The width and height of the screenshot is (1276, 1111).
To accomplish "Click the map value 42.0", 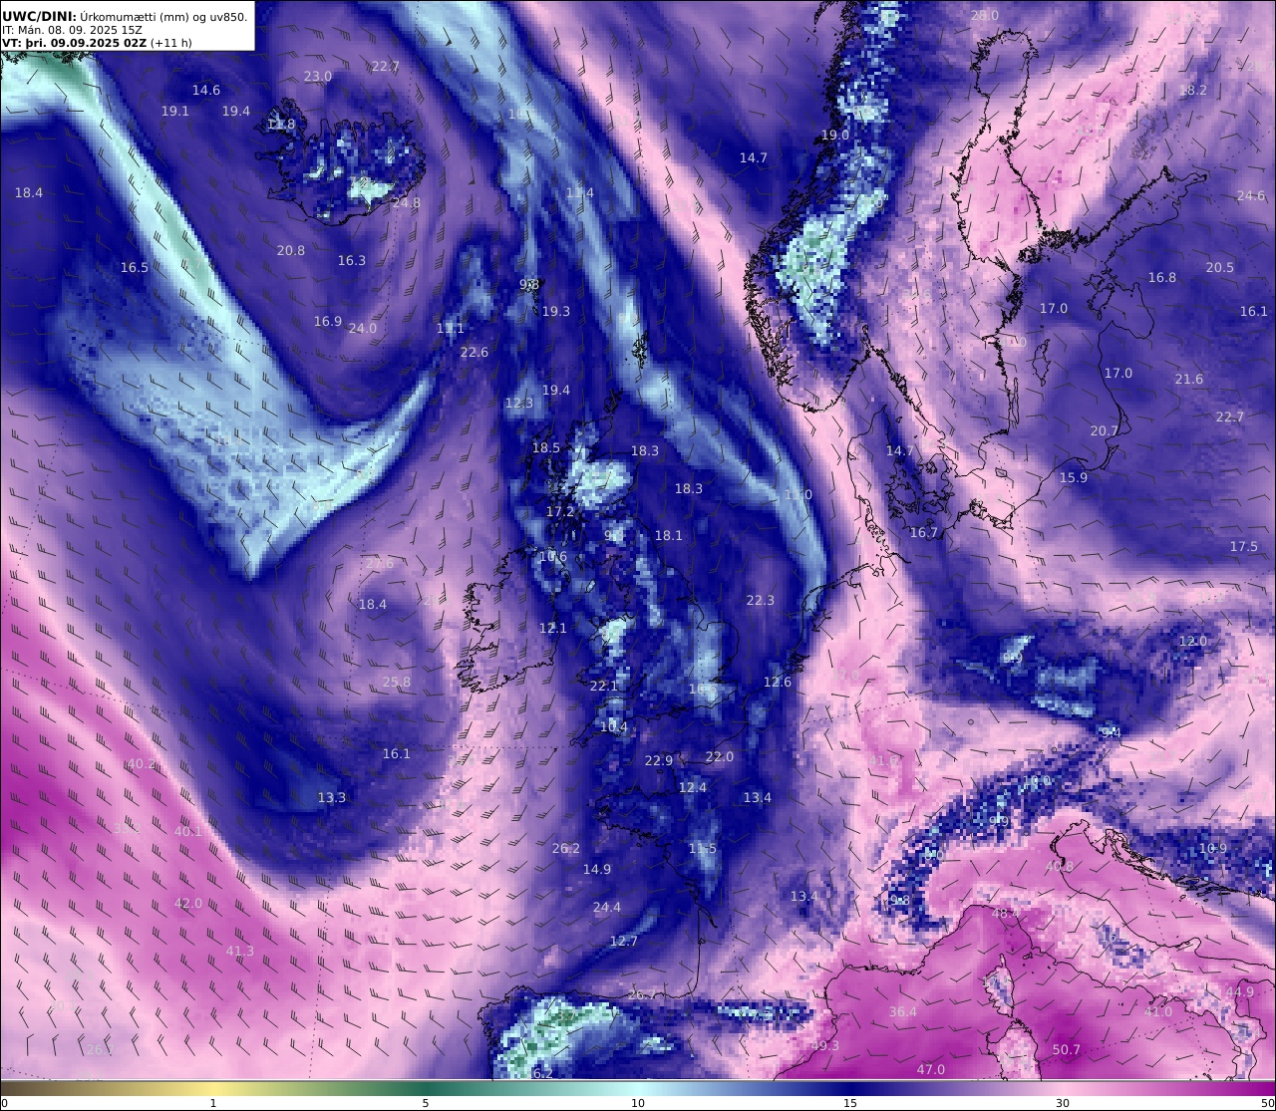I will [188, 904].
